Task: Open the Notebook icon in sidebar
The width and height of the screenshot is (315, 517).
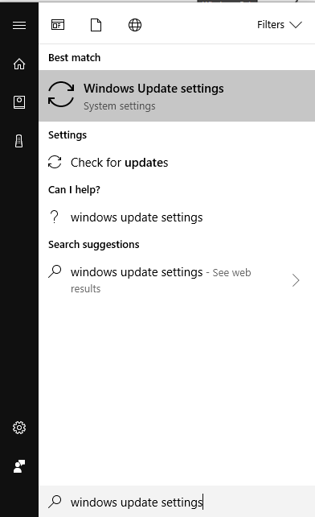Action: click(x=19, y=102)
